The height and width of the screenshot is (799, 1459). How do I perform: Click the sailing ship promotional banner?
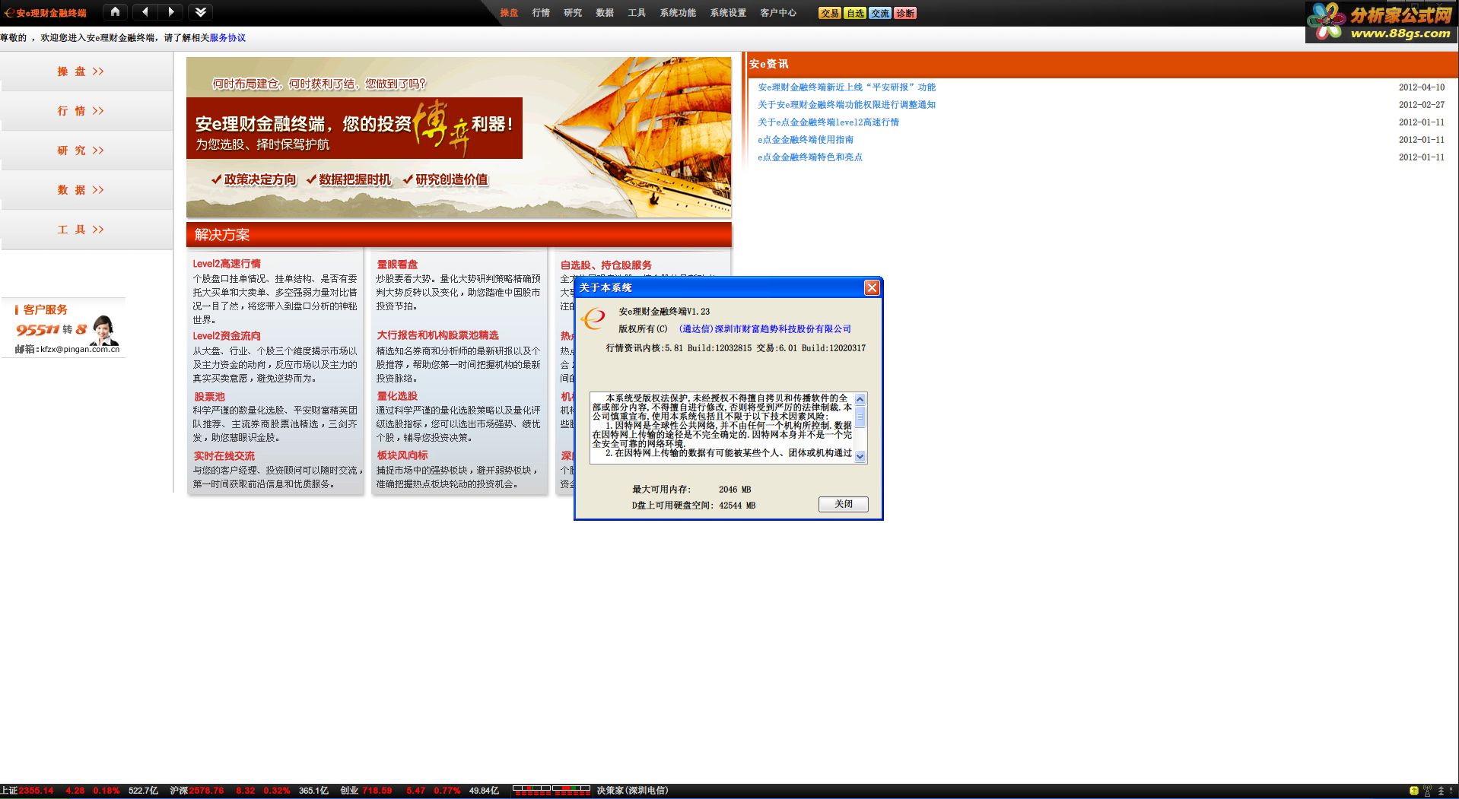pos(459,137)
